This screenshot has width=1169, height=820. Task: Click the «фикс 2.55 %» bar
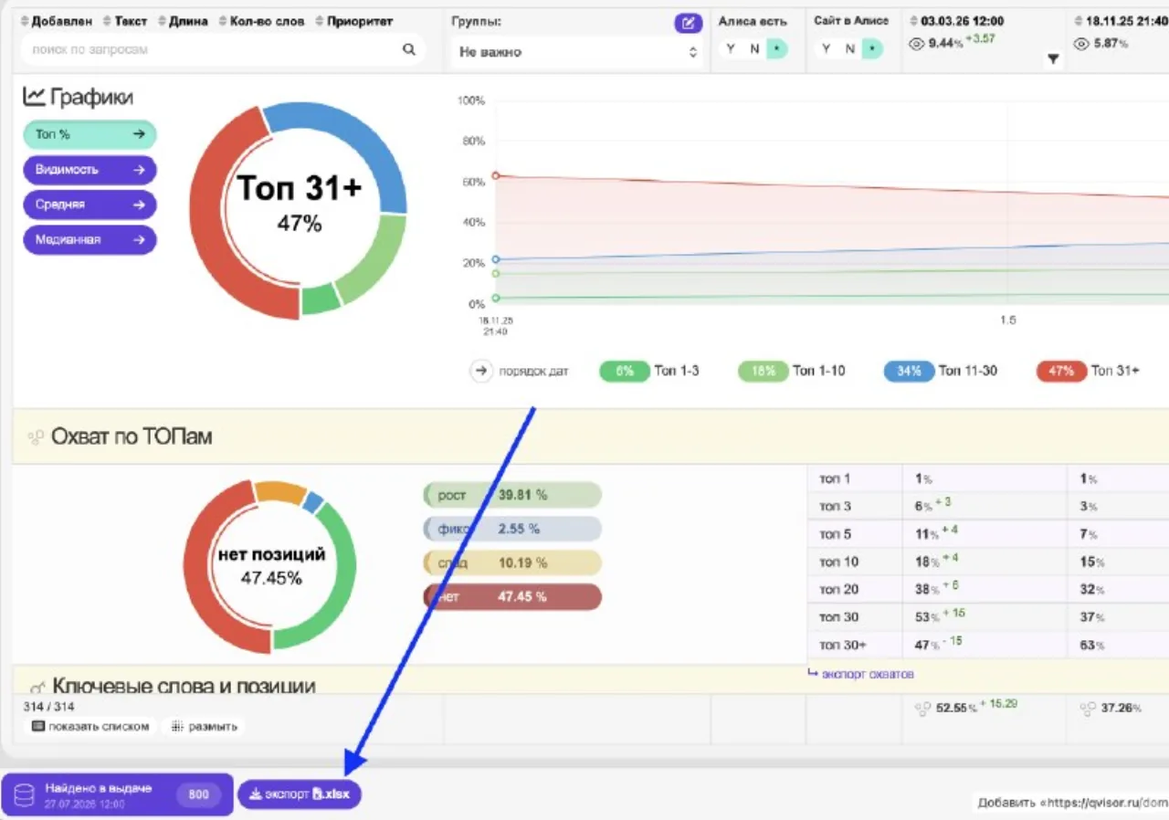click(x=512, y=530)
